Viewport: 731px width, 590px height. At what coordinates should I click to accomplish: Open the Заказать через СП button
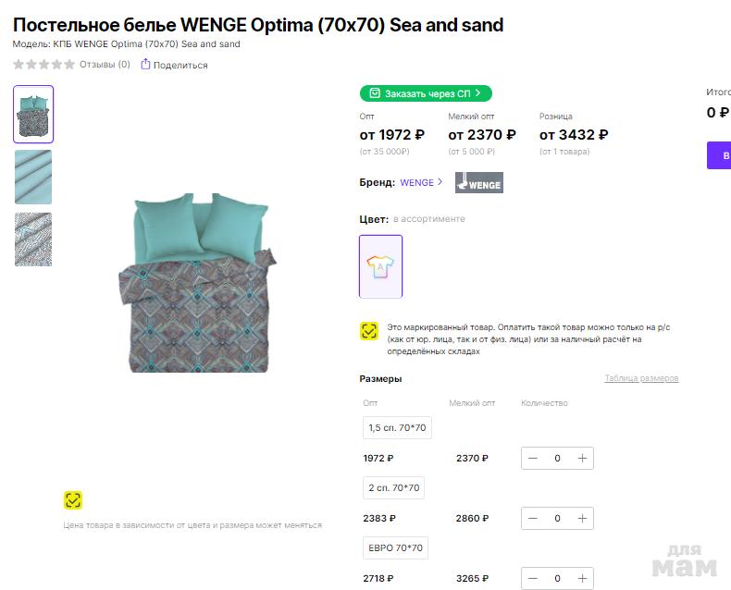click(426, 93)
